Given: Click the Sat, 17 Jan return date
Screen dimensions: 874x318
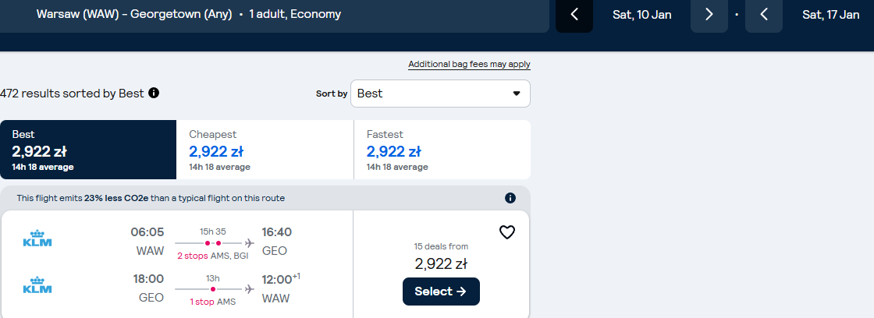Looking at the screenshot, I should click(x=830, y=15).
